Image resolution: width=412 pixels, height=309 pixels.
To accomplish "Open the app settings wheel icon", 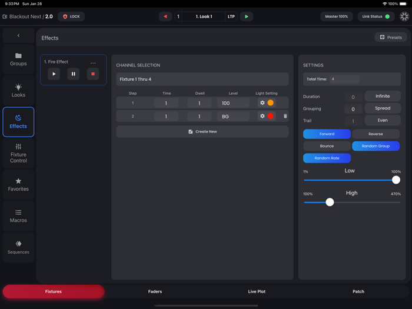I will tap(404, 16).
